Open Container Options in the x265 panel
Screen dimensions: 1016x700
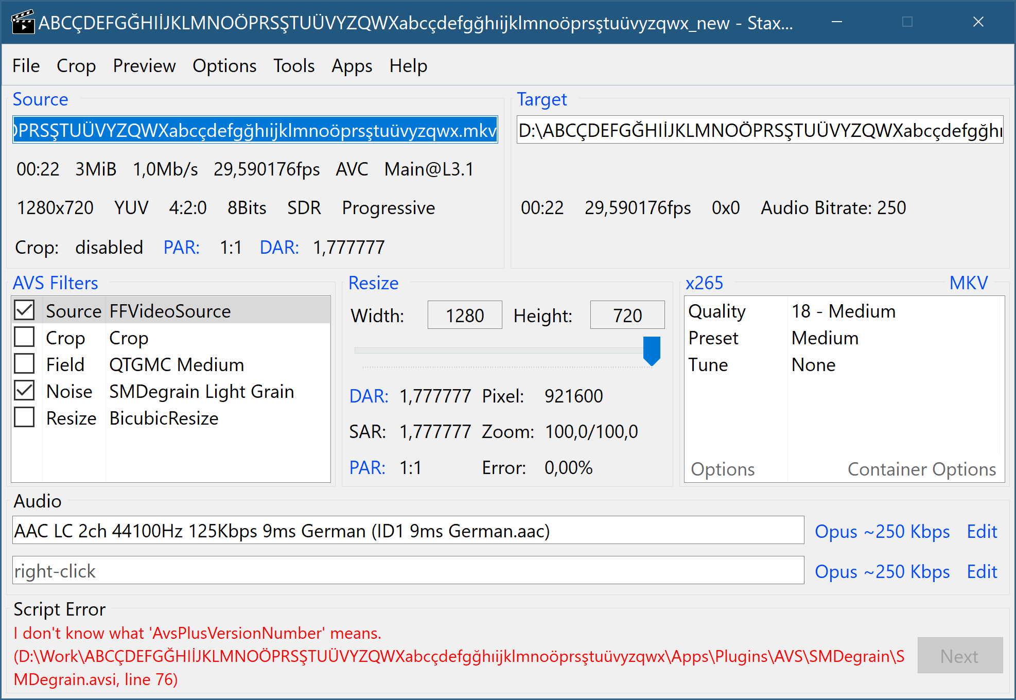[x=921, y=469]
